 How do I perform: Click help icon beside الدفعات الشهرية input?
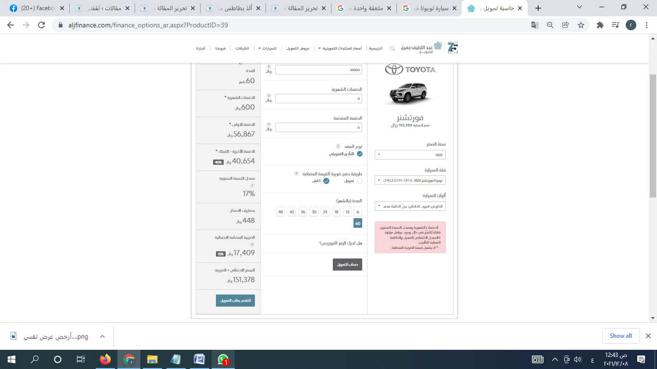(x=268, y=96)
